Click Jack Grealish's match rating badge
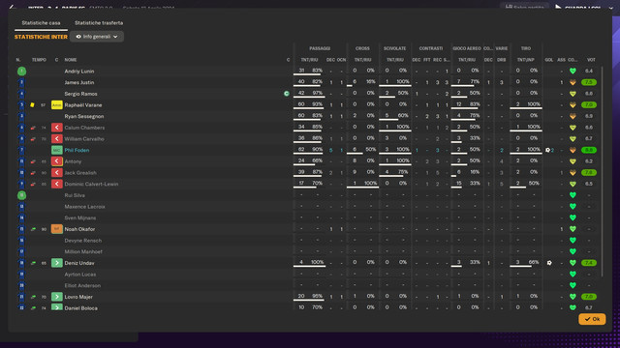Image resolution: width=620 pixels, height=348 pixels. coord(589,173)
